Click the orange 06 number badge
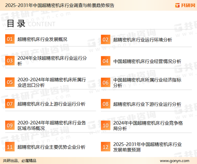This screenshot has width=197, height=164. pyautogui.click(x=106, y=83)
